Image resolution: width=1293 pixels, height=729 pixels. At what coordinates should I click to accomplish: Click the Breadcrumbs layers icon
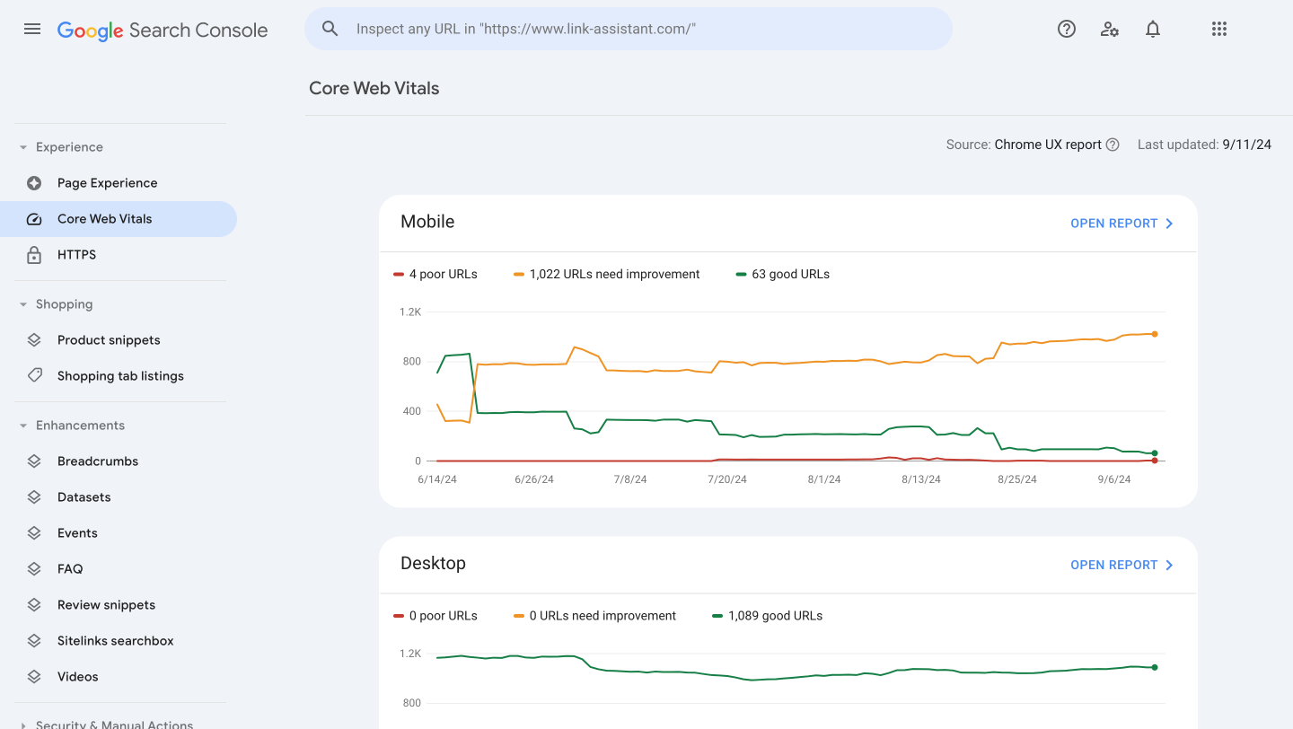click(34, 461)
